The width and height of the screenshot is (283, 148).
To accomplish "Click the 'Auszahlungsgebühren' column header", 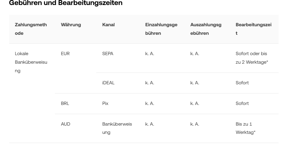I will [x=206, y=29].
